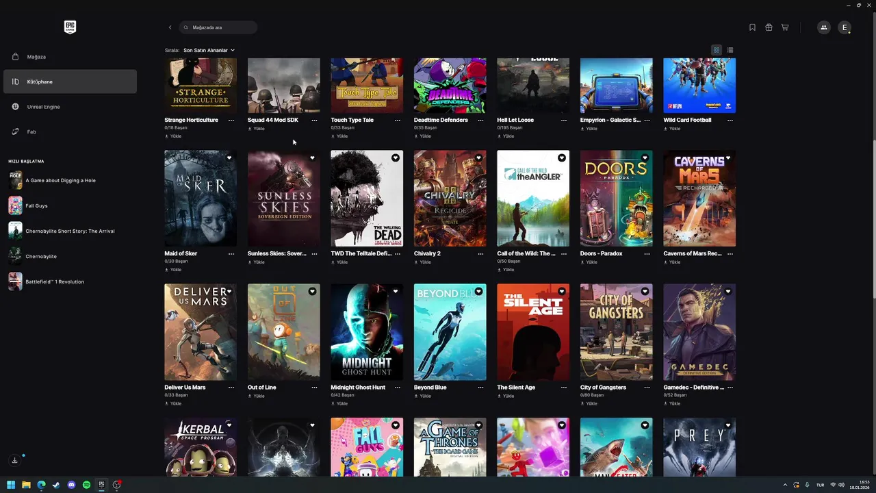
Task: Open options menu for Strange Horticulture
Action: [x=231, y=120]
